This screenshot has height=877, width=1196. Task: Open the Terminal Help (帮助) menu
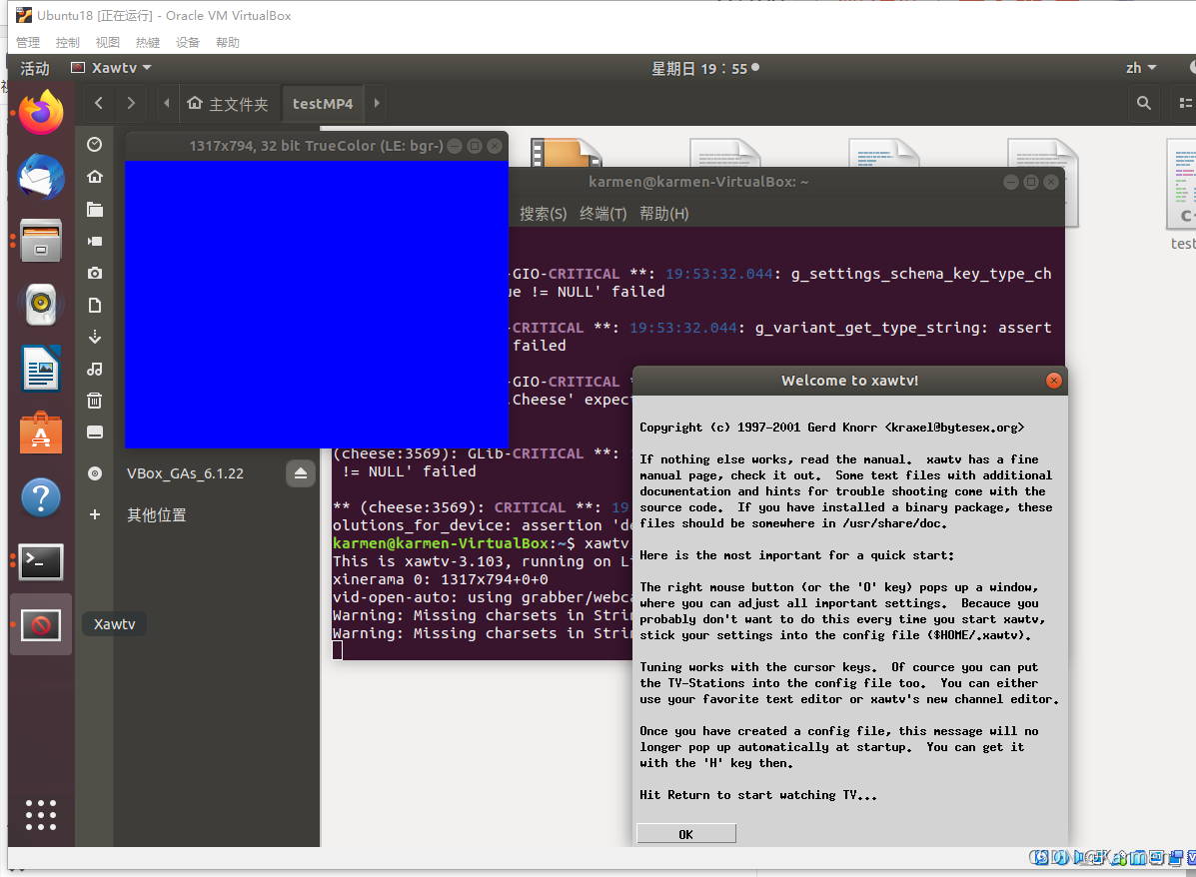(663, 214)
